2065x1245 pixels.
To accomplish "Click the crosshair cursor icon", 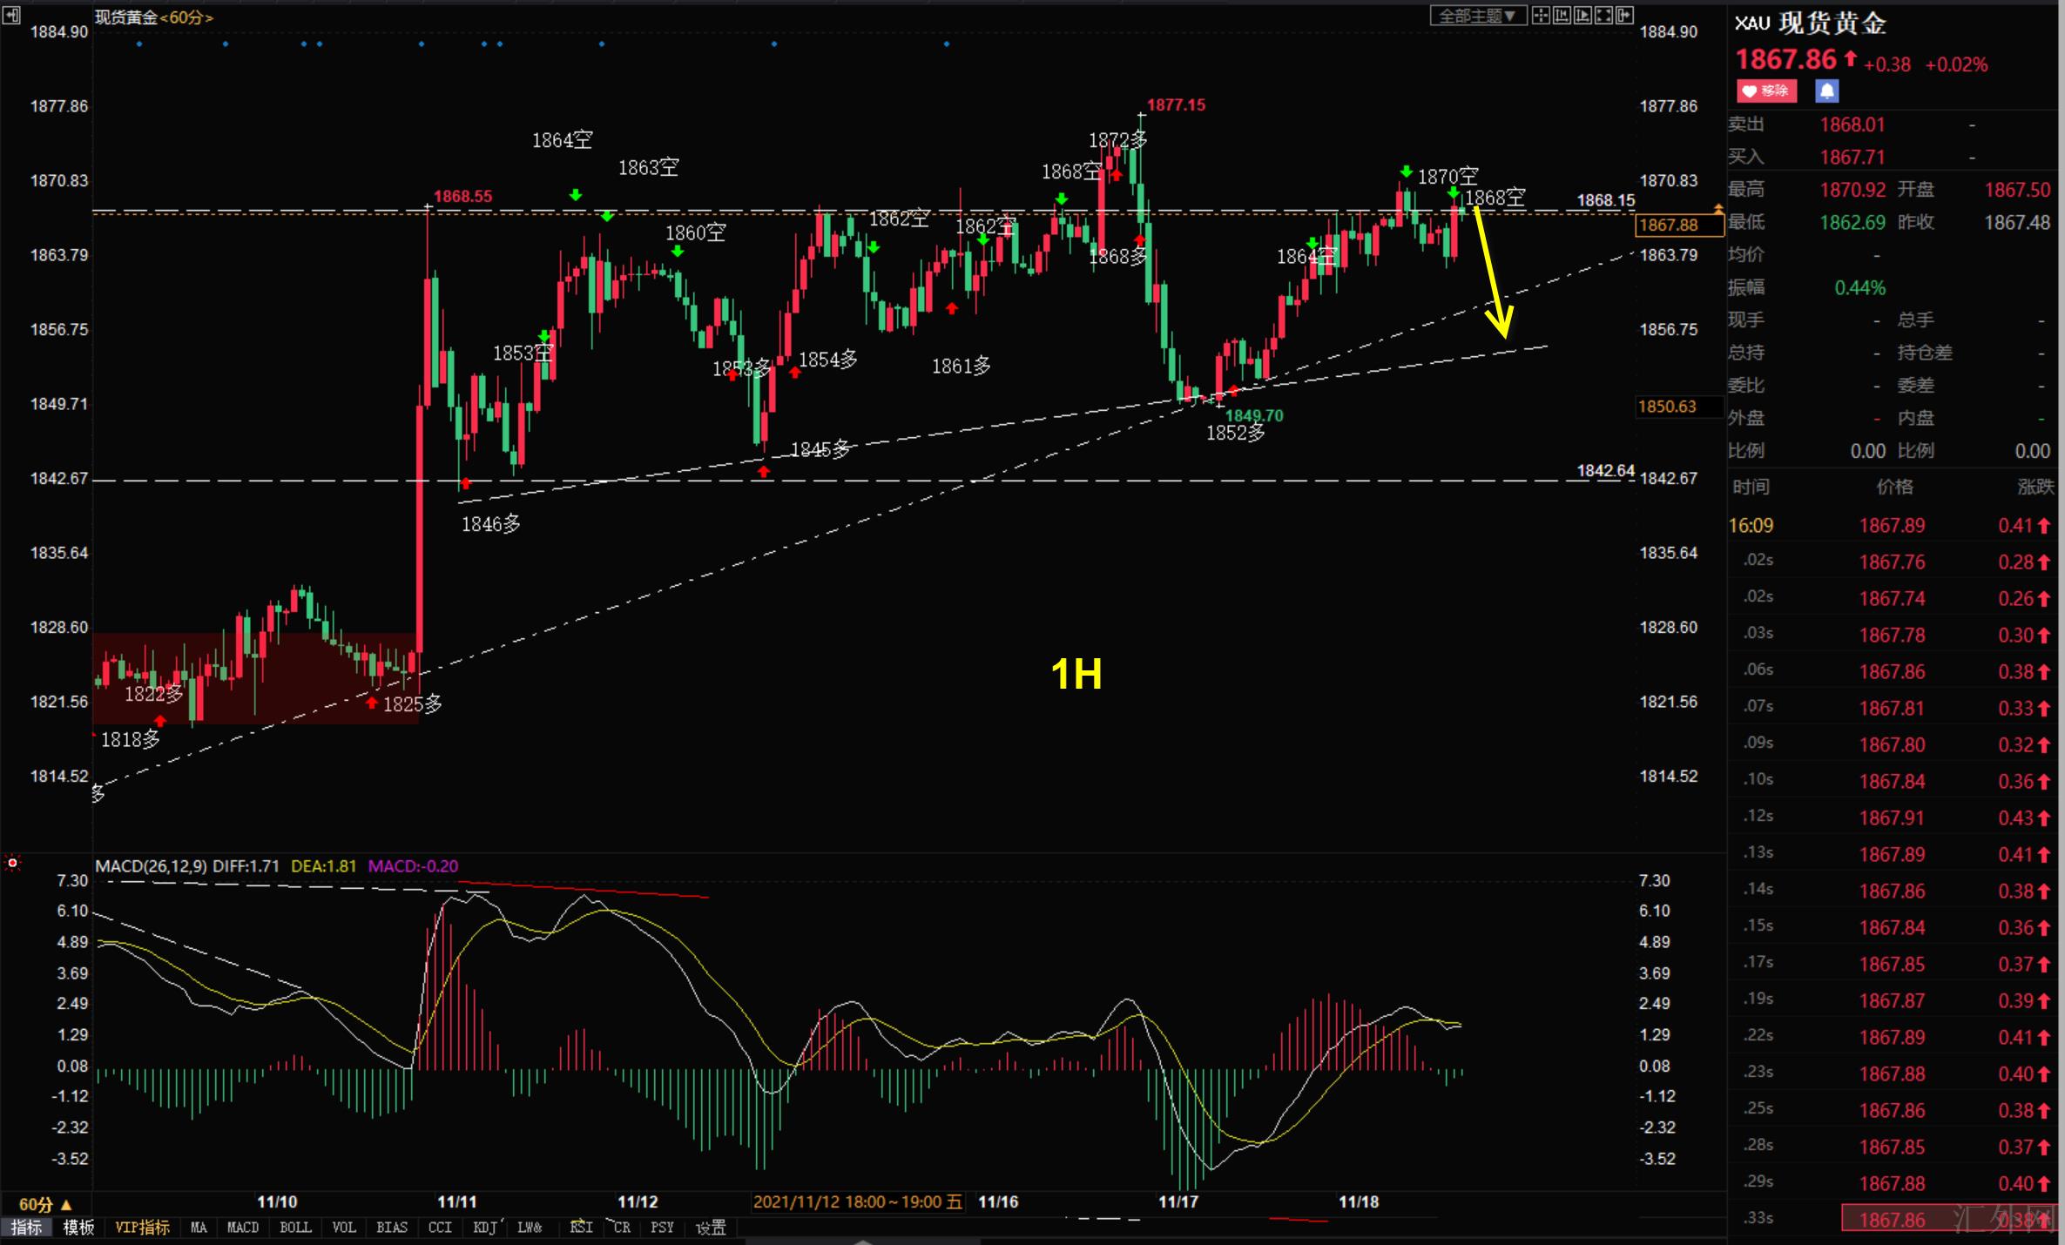I will [1541, 16].
